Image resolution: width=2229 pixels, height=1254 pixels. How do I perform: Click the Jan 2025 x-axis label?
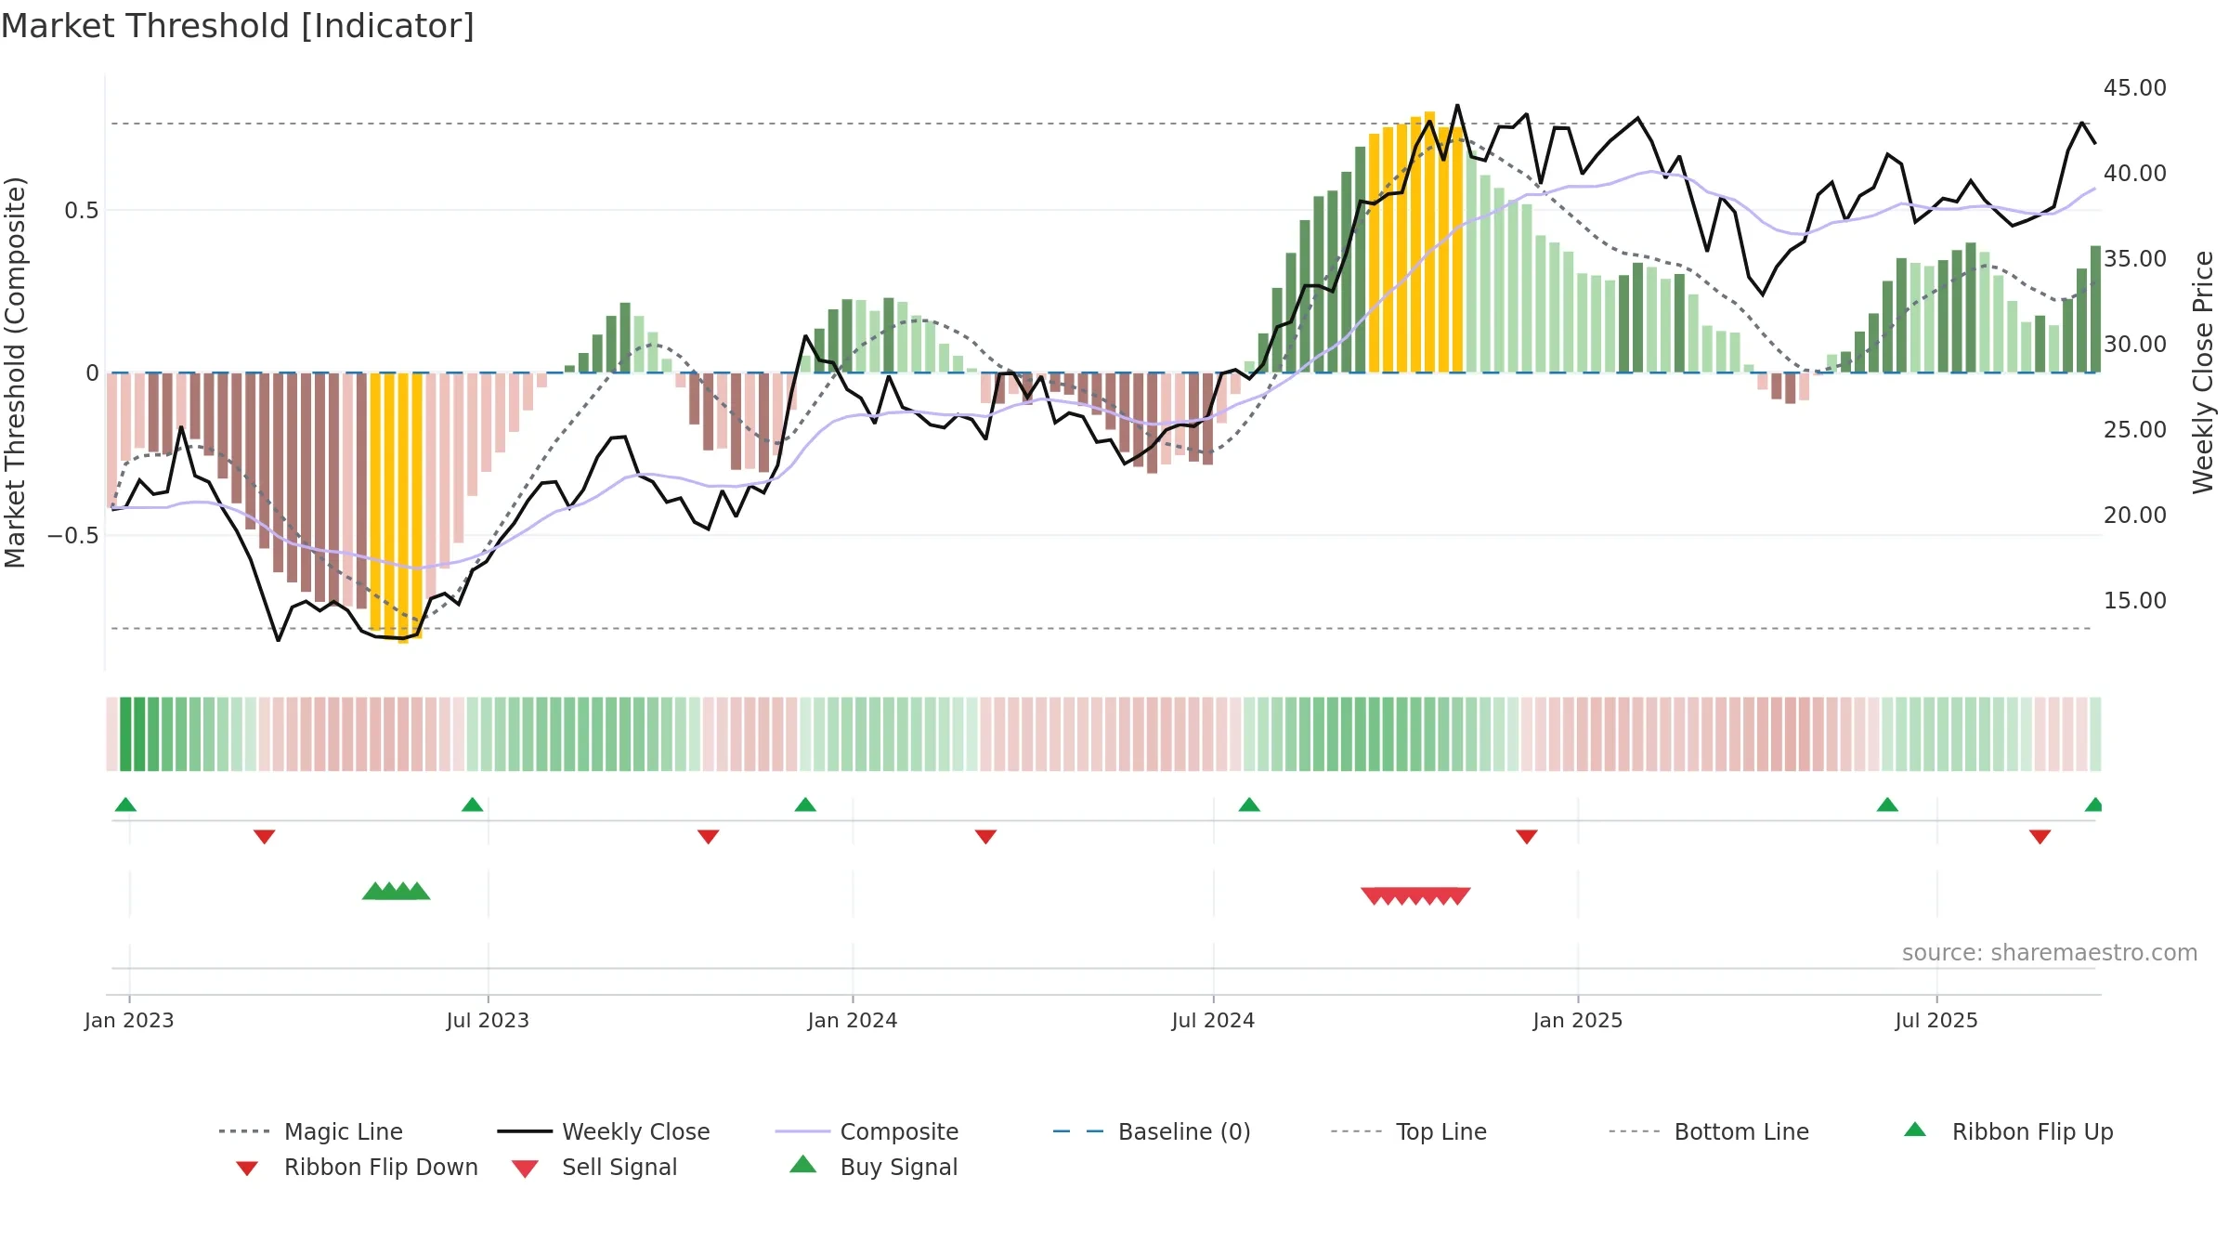coord(1578,1021)
